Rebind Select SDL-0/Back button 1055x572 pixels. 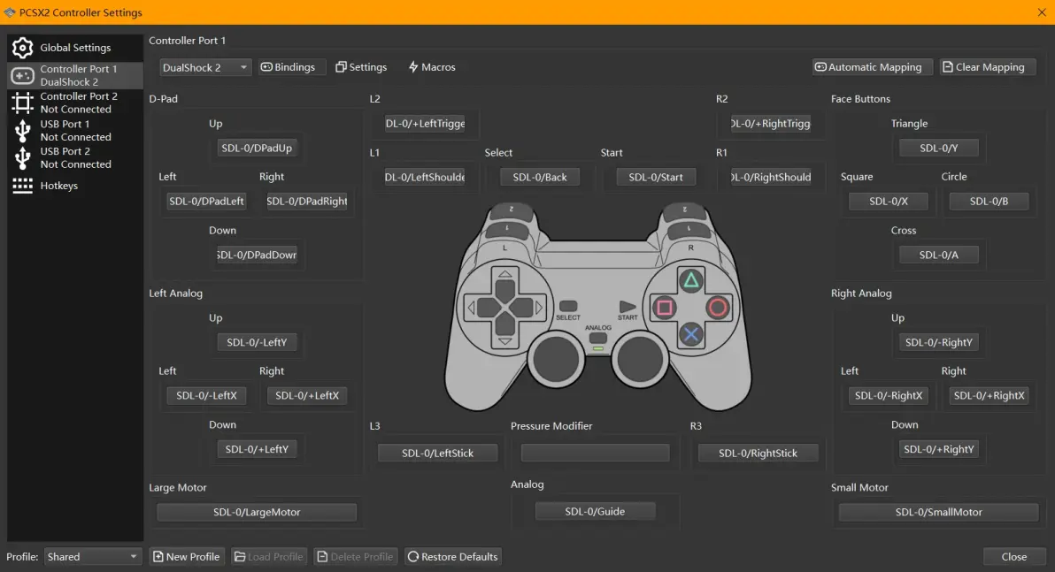point(540,178)
